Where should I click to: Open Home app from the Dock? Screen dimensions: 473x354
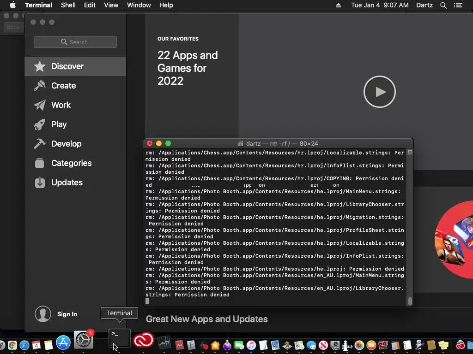click(215, 345)
